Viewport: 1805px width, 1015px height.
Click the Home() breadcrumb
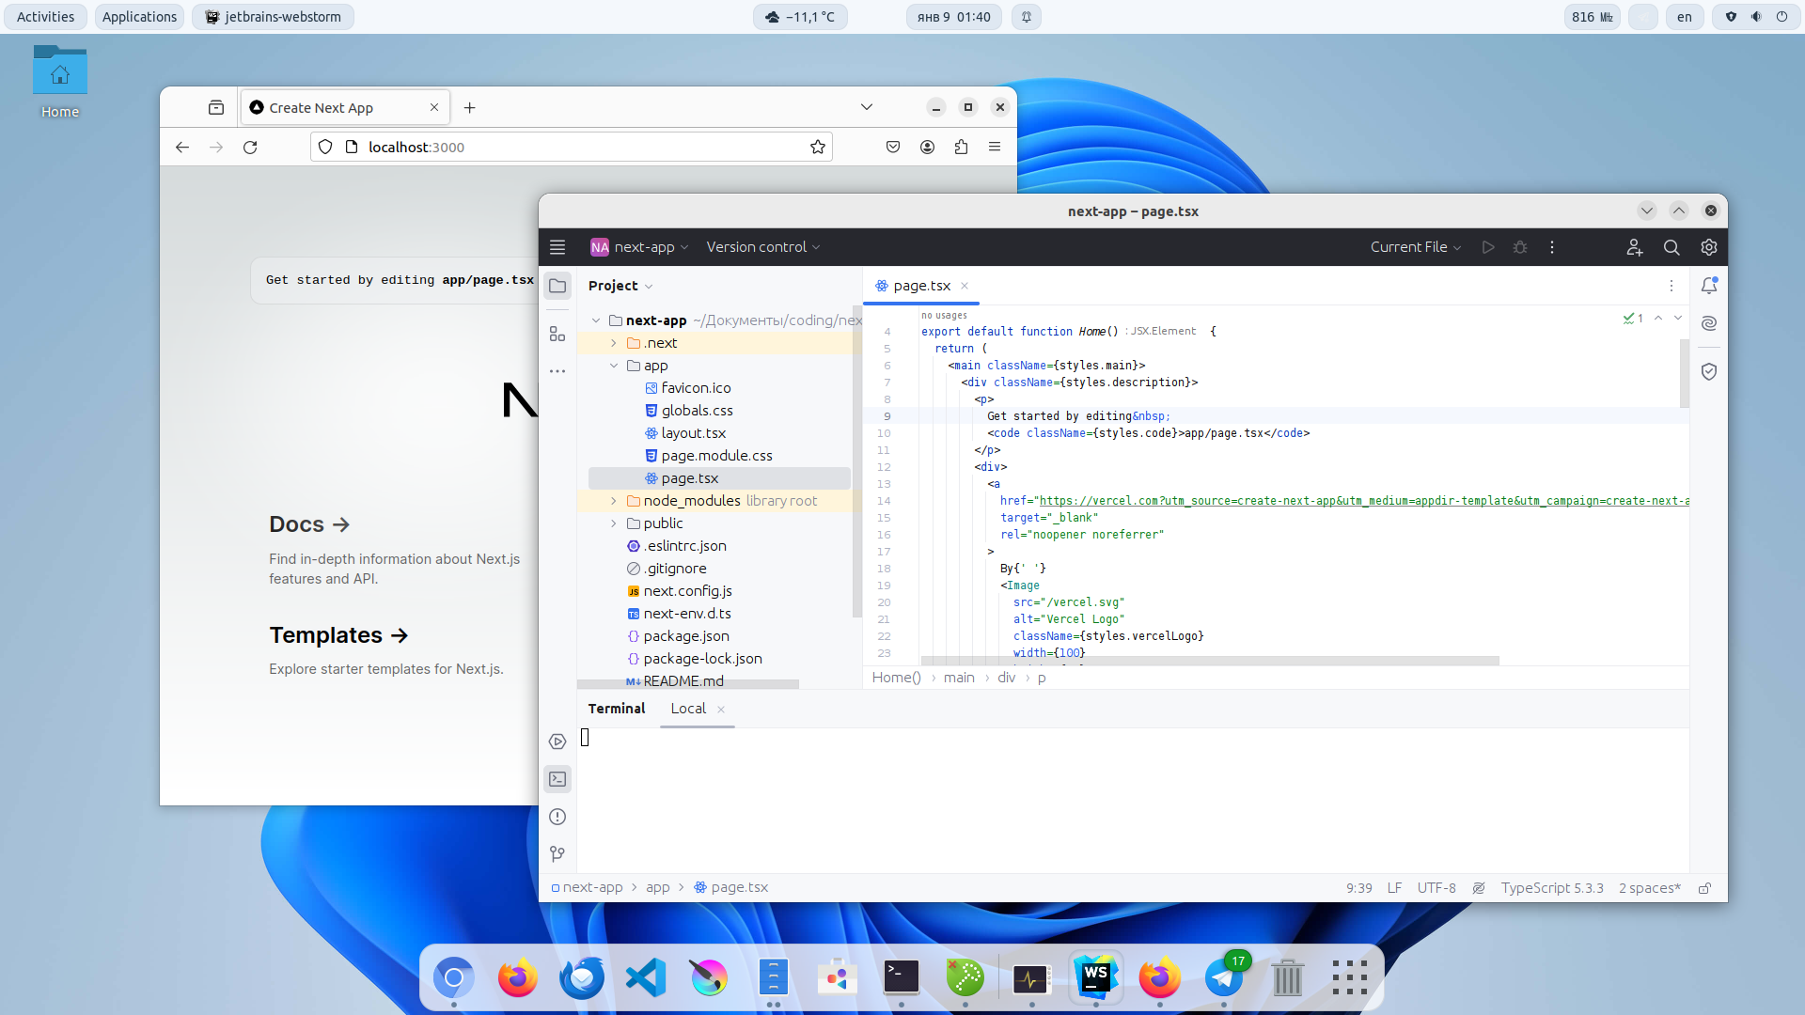point(896,678)
